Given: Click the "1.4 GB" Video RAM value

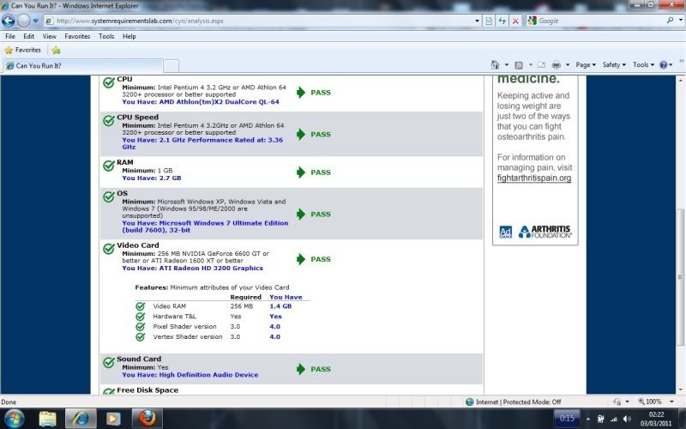Looking at the screenshot, I should pyautogui.click(x=280, y=306).
